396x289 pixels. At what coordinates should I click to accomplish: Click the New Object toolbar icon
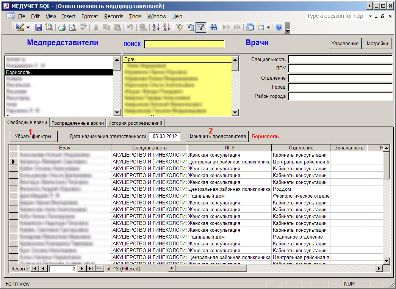[x=260, y=27]
